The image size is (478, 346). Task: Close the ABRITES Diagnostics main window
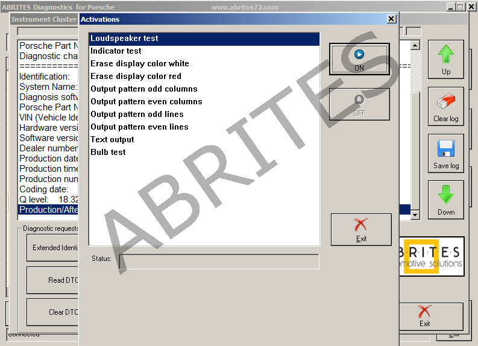(x=471, y=7)
